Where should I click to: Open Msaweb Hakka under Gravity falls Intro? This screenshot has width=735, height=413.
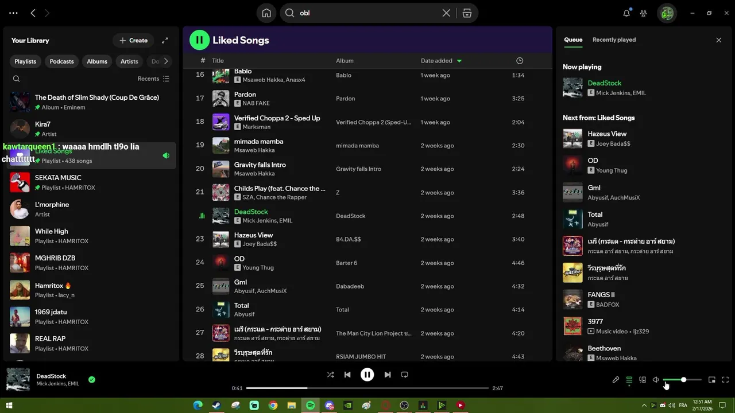(x=254, y=174)
